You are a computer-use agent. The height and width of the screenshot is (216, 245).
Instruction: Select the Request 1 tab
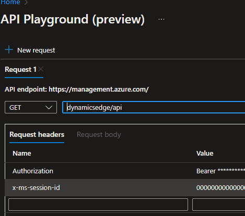point(20,70)
